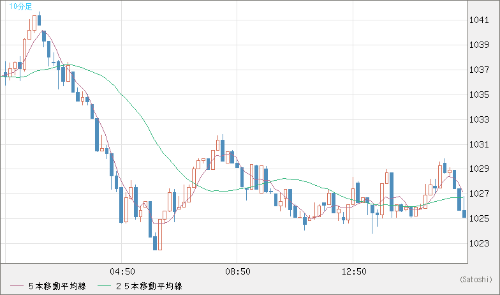This screenshot has width=500, height=295.
Task: Click the 1025 price axis label
Action: pyautogui.click(x=478, y=219)
